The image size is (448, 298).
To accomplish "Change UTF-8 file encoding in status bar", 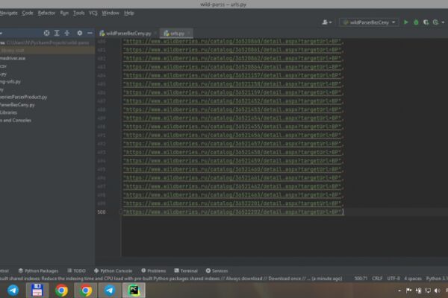I will pos(393,279).
